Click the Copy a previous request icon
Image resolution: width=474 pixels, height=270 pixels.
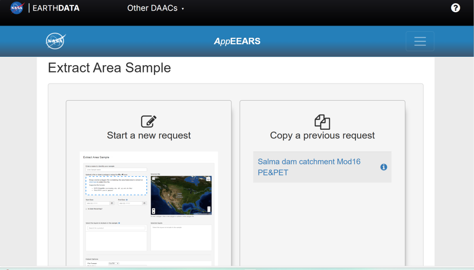tap(322, 122)
